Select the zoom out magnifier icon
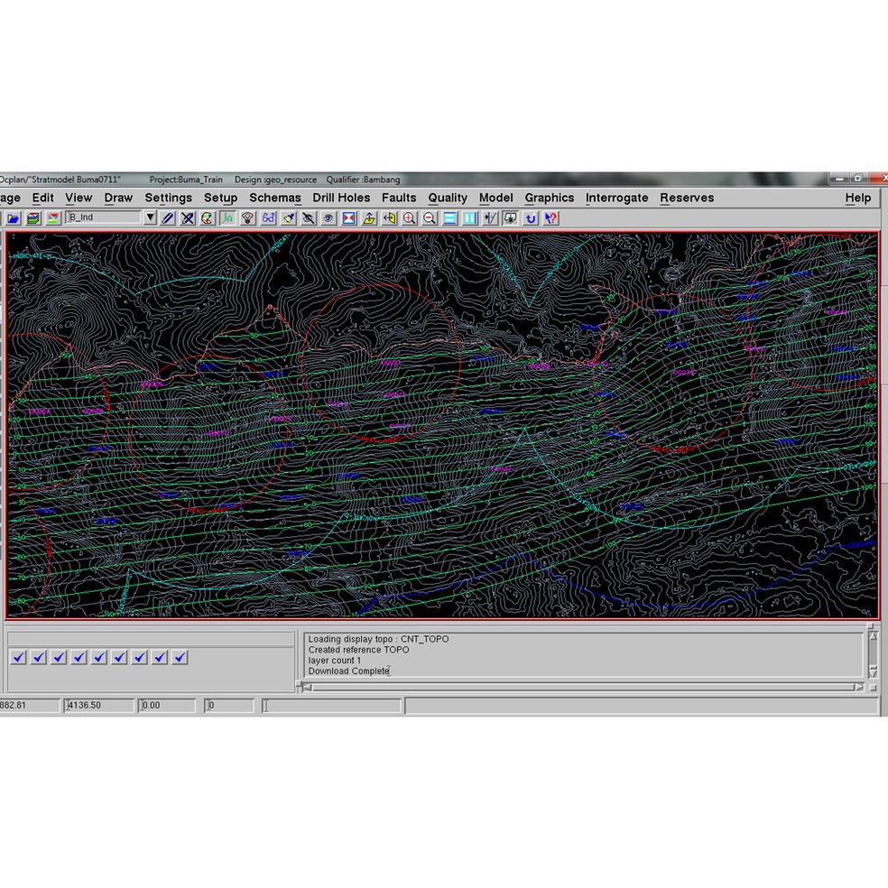Image resolution: width=888 pixels, height=888 pixels. (430, 218)
